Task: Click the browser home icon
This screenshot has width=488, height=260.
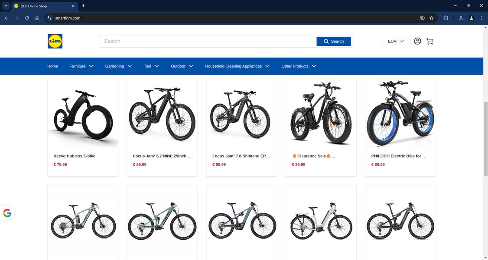Action: (37, 18)
